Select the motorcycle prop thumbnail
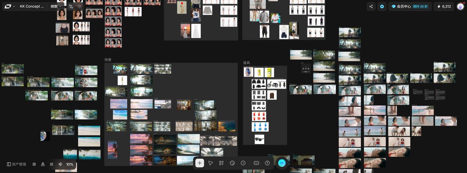This screenshot has height=173, width=467. 277,84
